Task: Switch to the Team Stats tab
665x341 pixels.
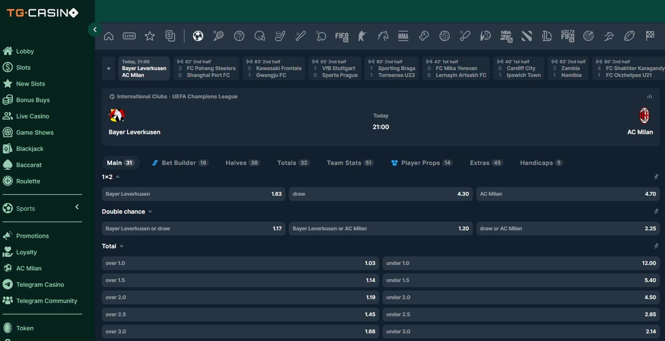Action: coord(350,163)
